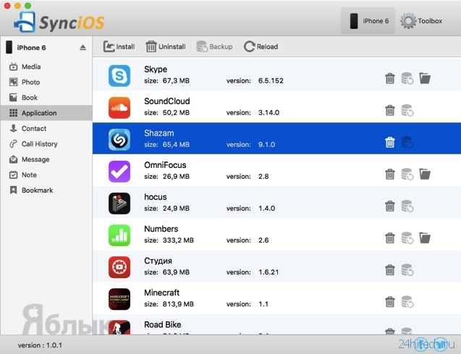
Task: Click the Skype app icon
Action: click(x=119, y=75)
